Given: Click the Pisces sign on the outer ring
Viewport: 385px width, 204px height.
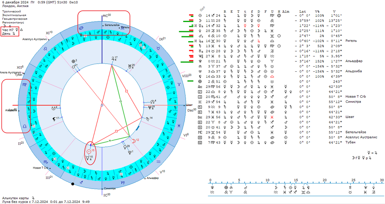Looking at the screenshot, I should click(179, 125).
